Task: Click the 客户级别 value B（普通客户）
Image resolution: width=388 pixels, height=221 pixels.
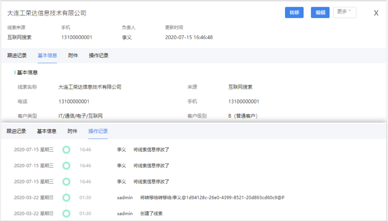Action: tap(243, 116)
